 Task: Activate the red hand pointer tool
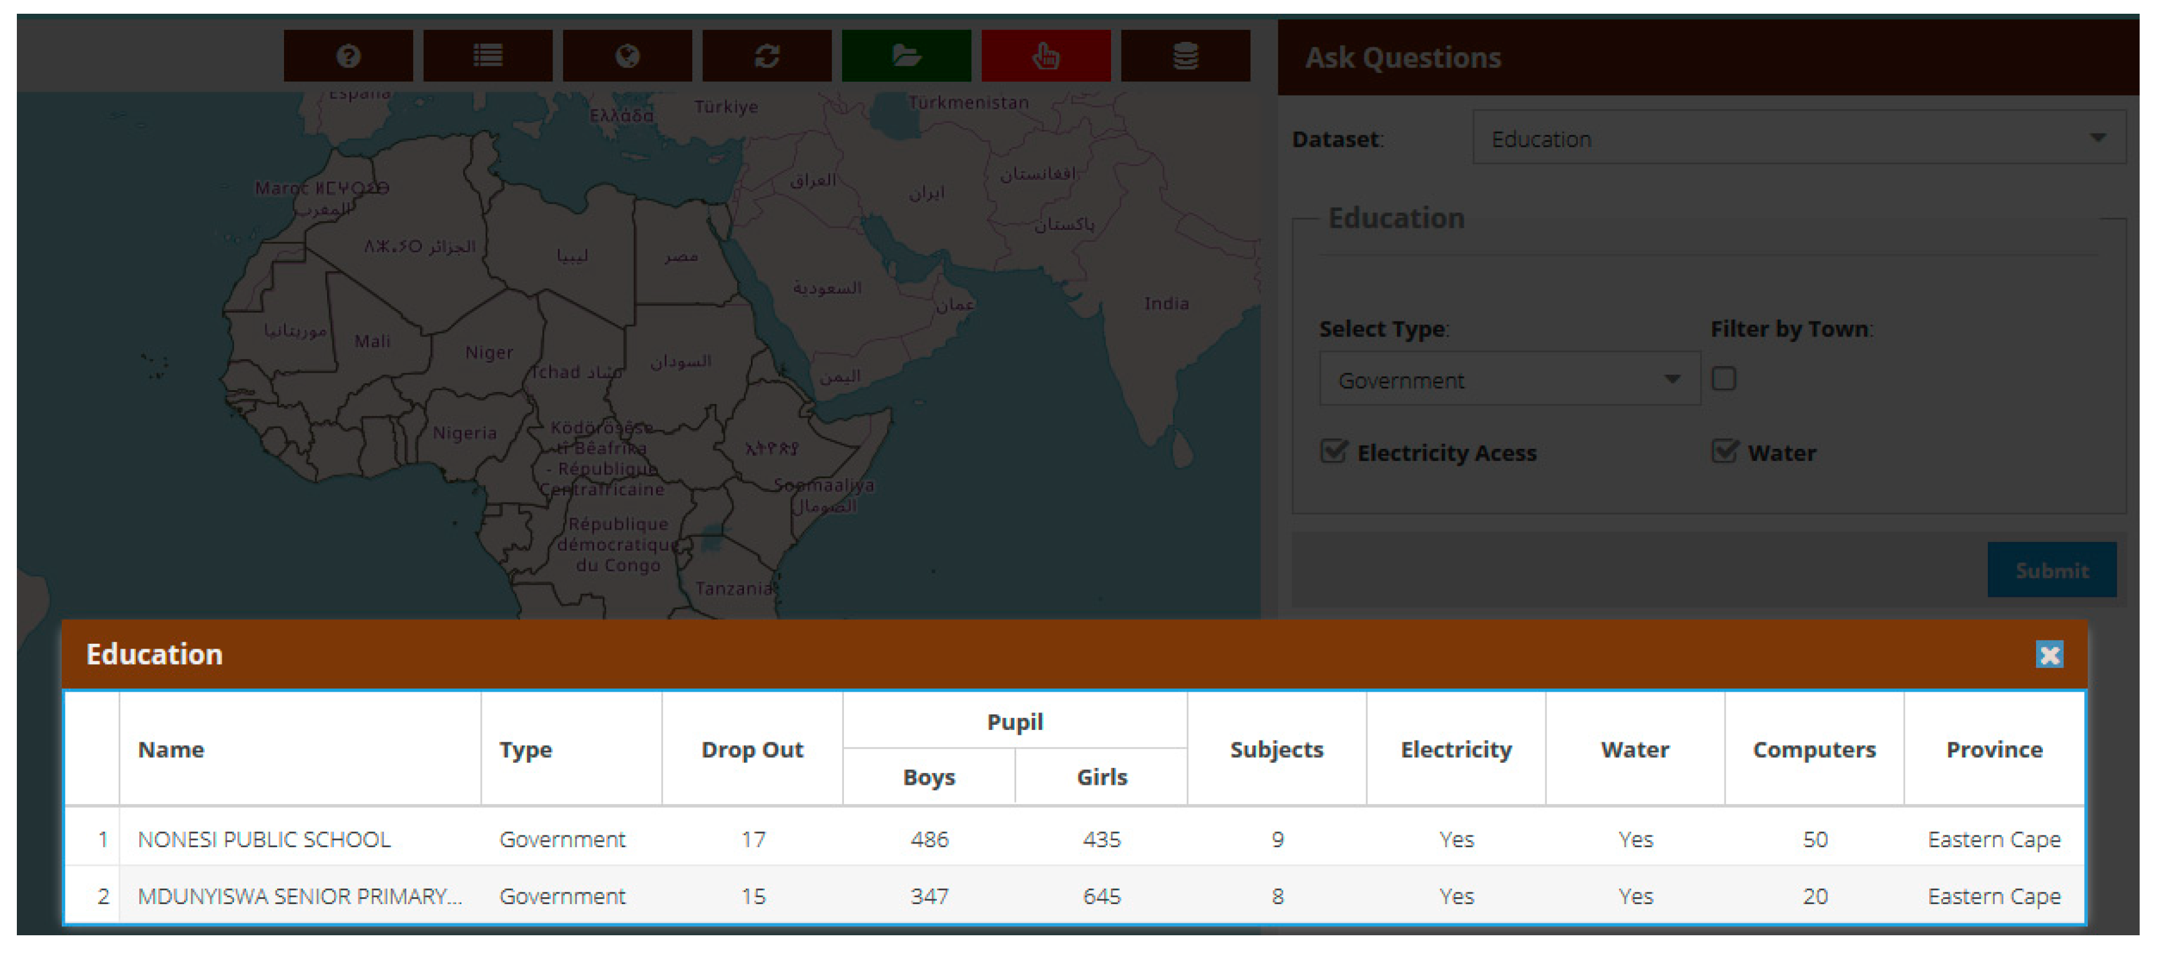coord(1046,56)
